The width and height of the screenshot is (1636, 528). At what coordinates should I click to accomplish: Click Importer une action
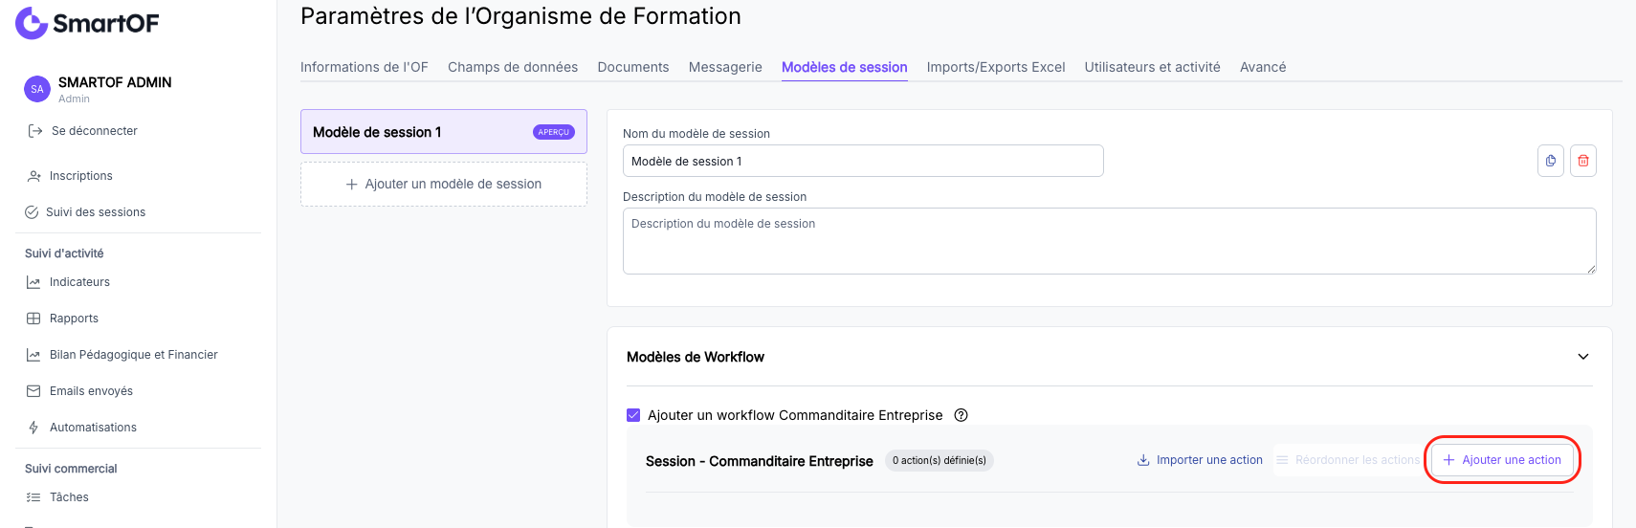[x=1200, y=460]
